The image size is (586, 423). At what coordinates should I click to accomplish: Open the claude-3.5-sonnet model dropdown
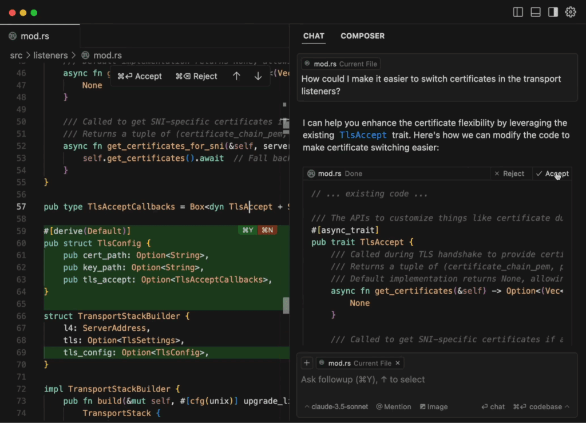tap(336, 406)
